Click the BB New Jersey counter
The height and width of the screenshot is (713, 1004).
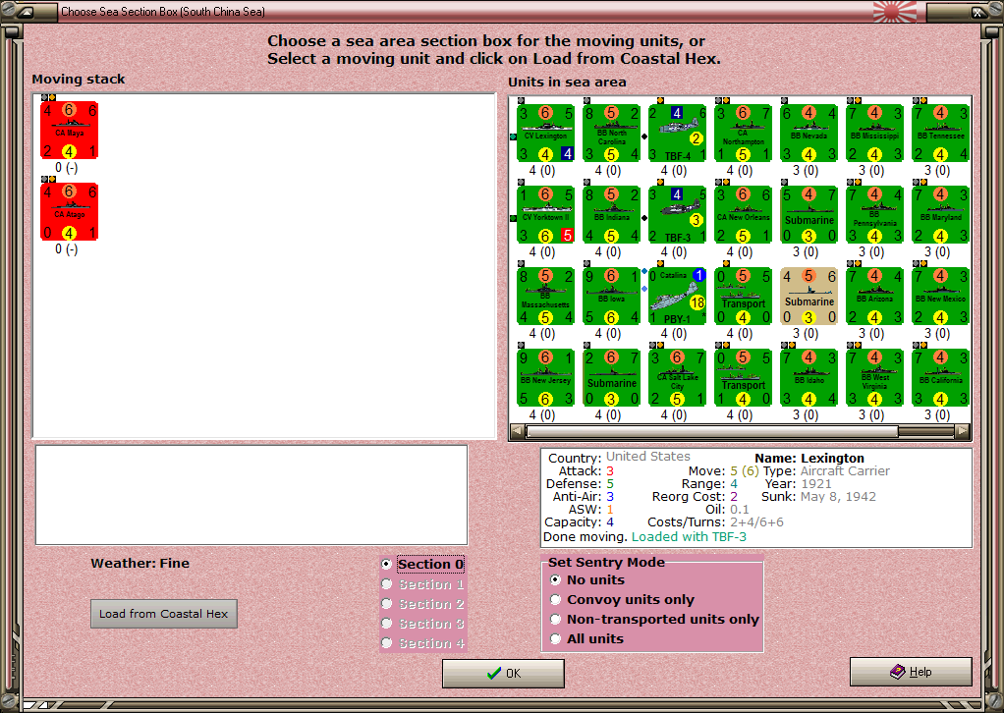(x=545, y=378)
